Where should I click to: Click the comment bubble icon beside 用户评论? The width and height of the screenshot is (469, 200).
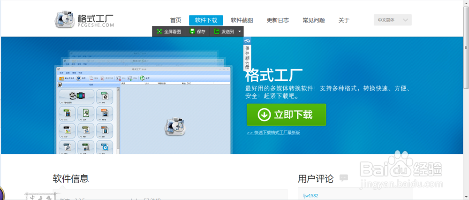tap(344, 178)
